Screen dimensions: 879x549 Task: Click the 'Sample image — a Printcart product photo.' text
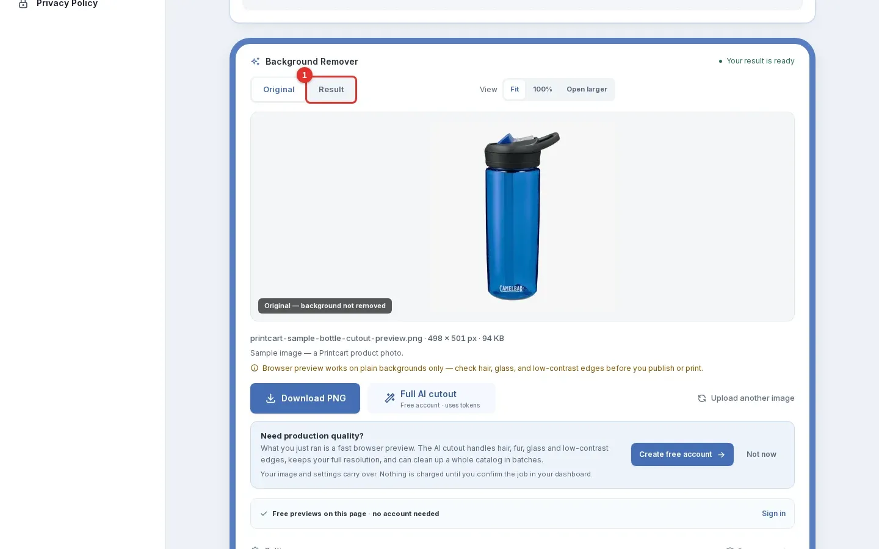pos(327,353)
